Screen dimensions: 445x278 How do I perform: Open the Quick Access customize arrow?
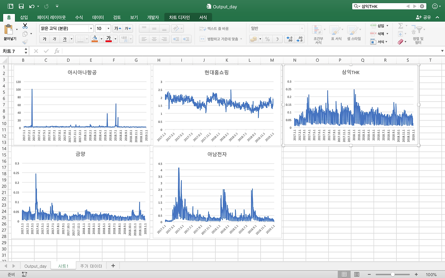(57, 6)
